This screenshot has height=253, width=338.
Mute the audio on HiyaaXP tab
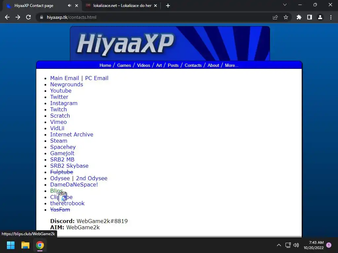coord(69,6)
